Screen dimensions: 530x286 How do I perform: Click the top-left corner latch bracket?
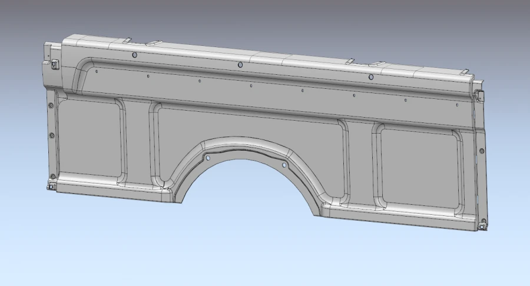click(55, 64)
